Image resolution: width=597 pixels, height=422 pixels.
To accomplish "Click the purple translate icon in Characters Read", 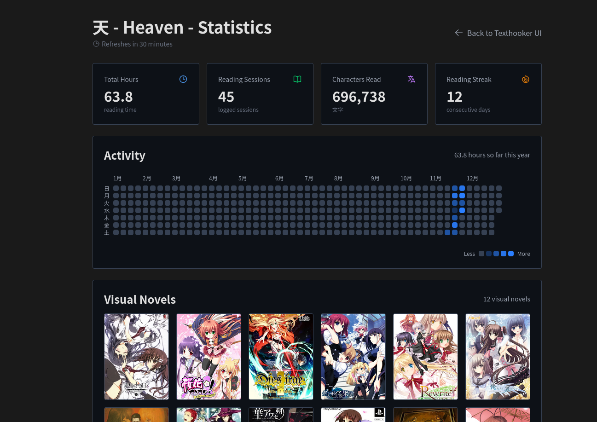I will (412, 79).
